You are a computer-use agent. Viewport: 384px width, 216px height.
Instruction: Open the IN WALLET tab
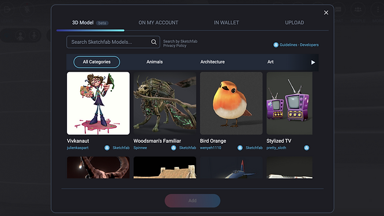[x=226, y=23]
